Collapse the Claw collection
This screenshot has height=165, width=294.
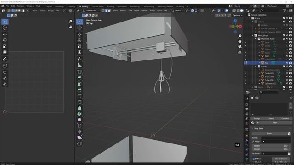[256, 66]
